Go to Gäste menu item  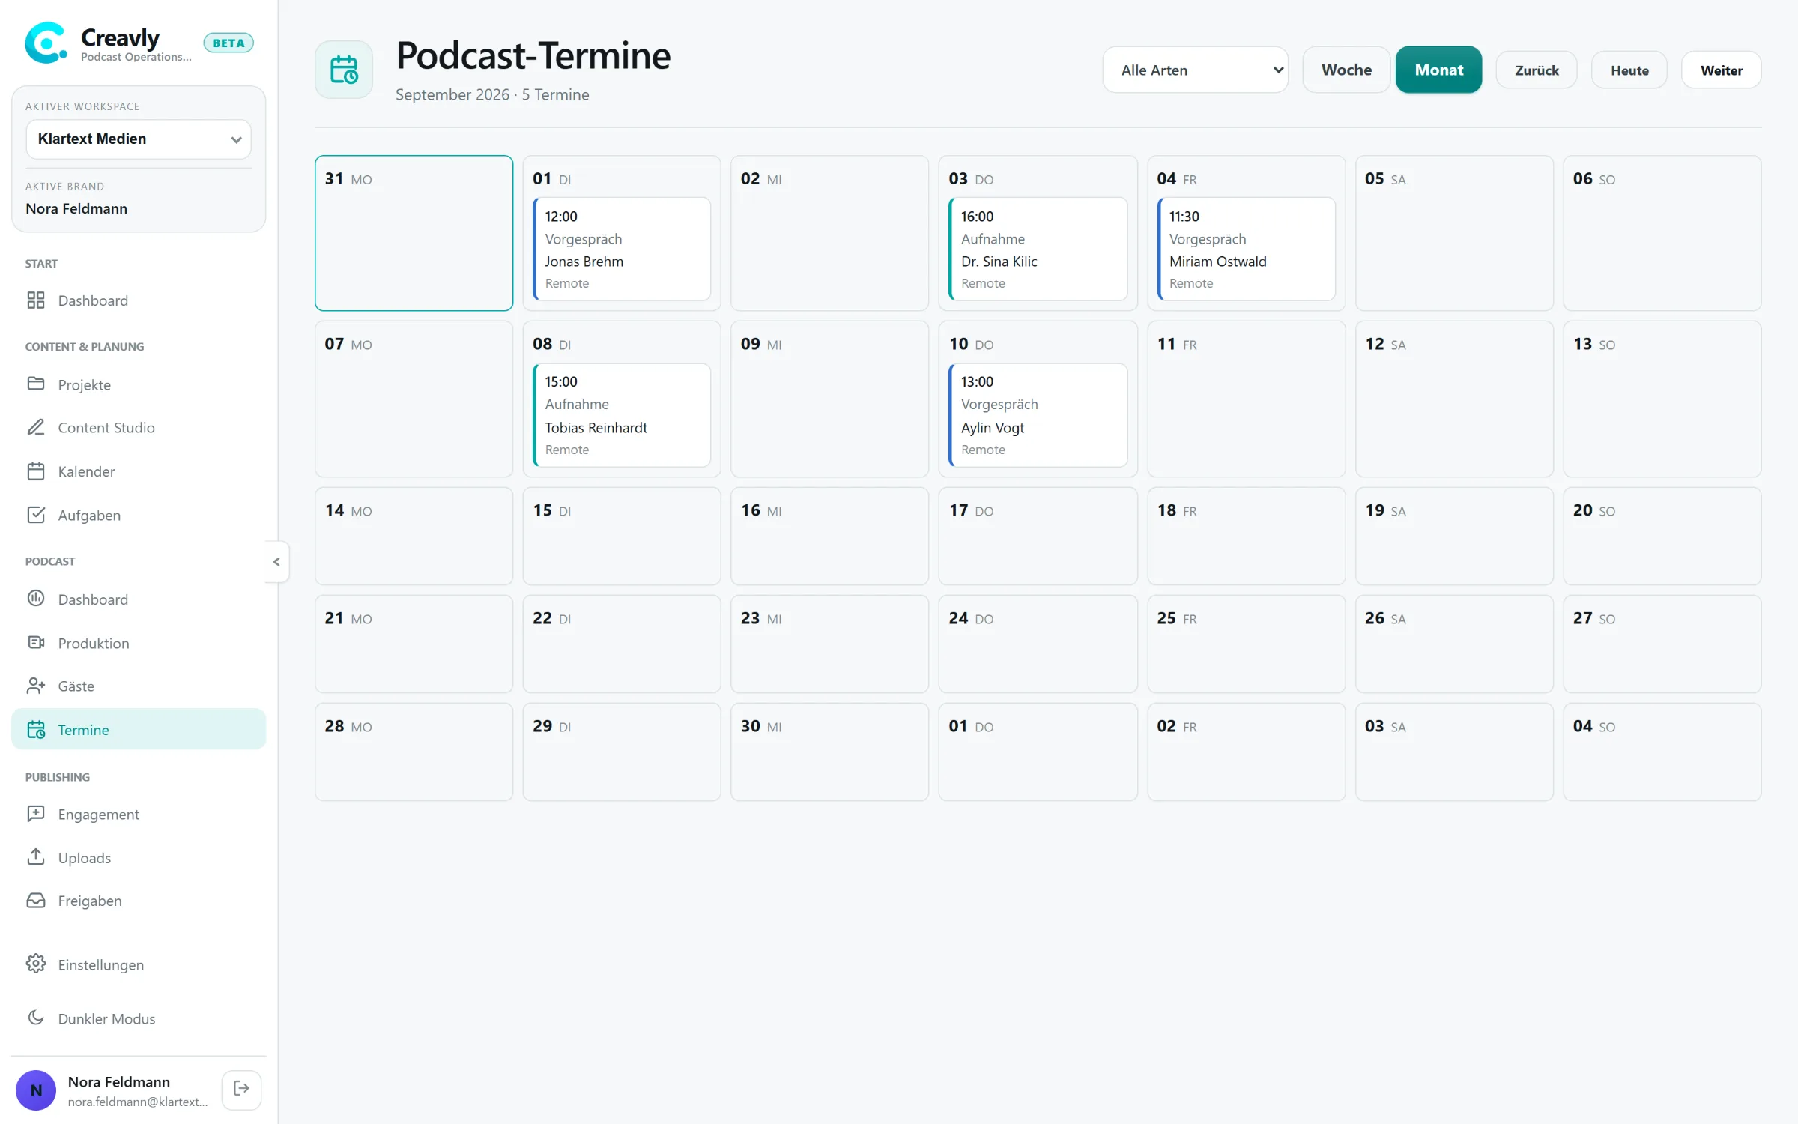[x=139, y=686]
